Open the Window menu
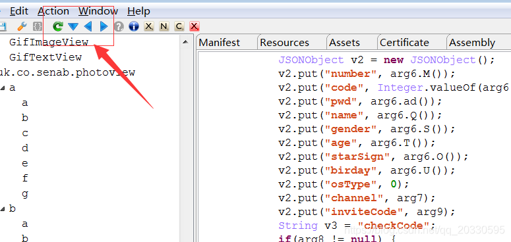Image resolution: width=511 pixels, height=242 pixels. tap(98, 11)
